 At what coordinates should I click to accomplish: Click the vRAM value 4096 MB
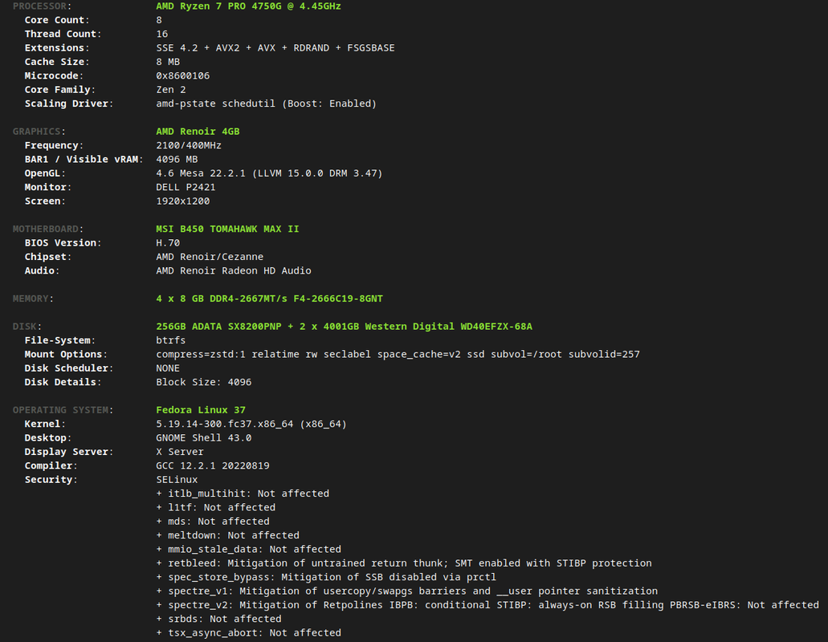pos(177,160)
